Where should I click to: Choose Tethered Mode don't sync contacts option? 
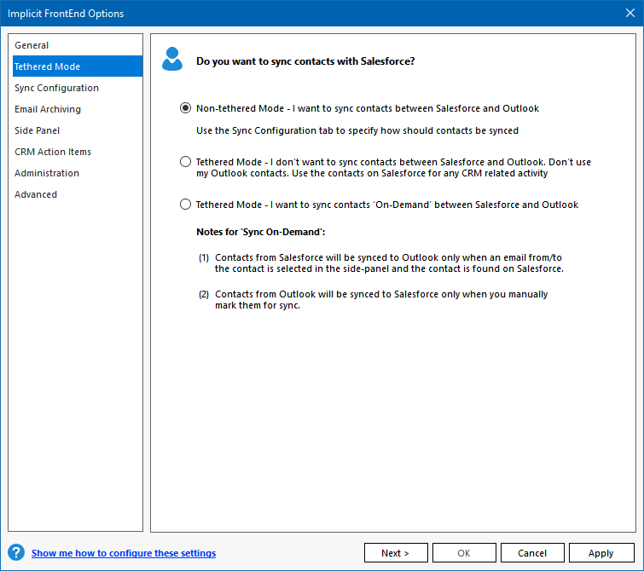185,162
